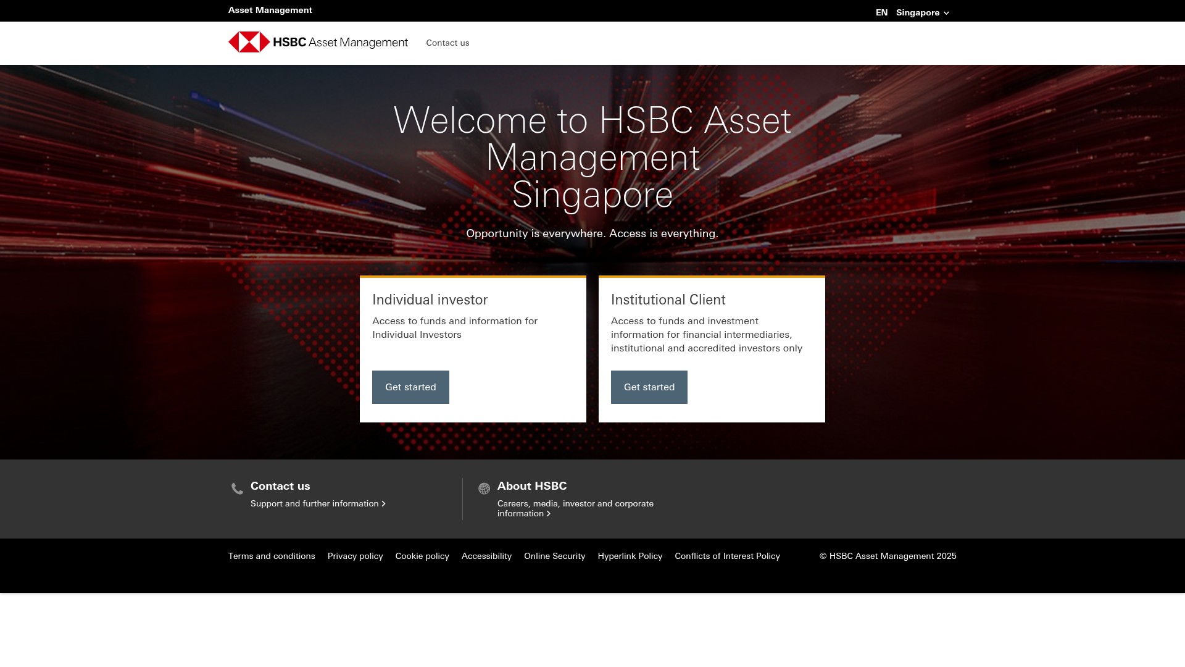The image size is (1185, 667).
Task: Click the HSBC Asset Management wordmark
Action: tap(340, 43)
